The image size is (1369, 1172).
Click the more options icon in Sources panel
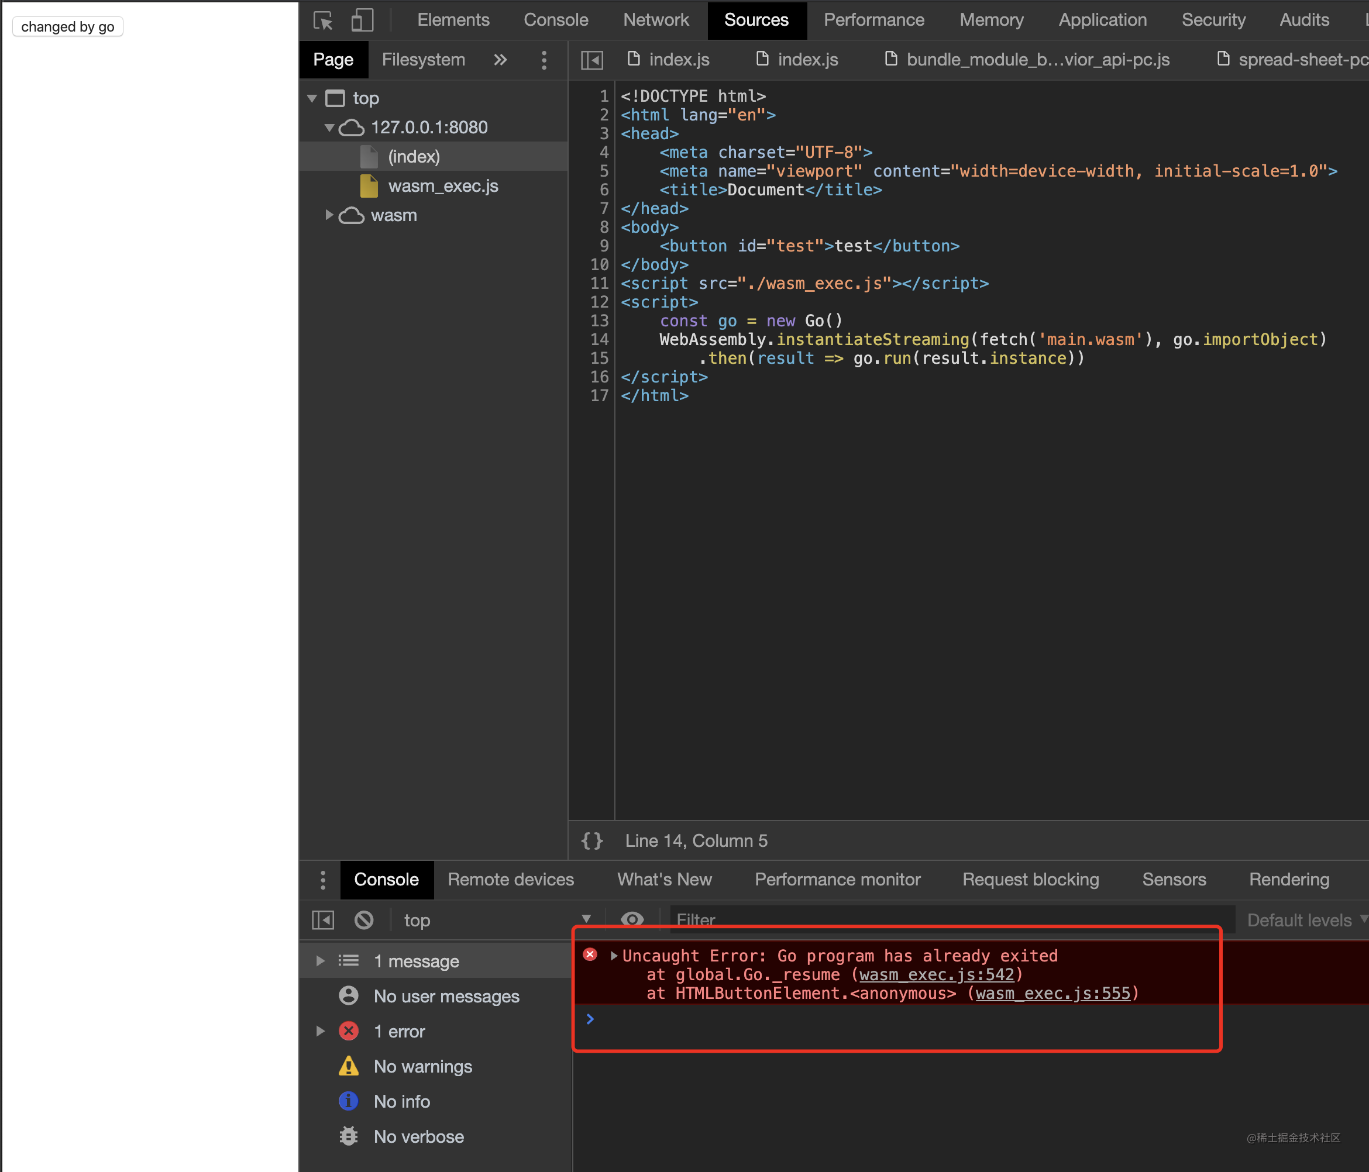[x=543, y=59]
